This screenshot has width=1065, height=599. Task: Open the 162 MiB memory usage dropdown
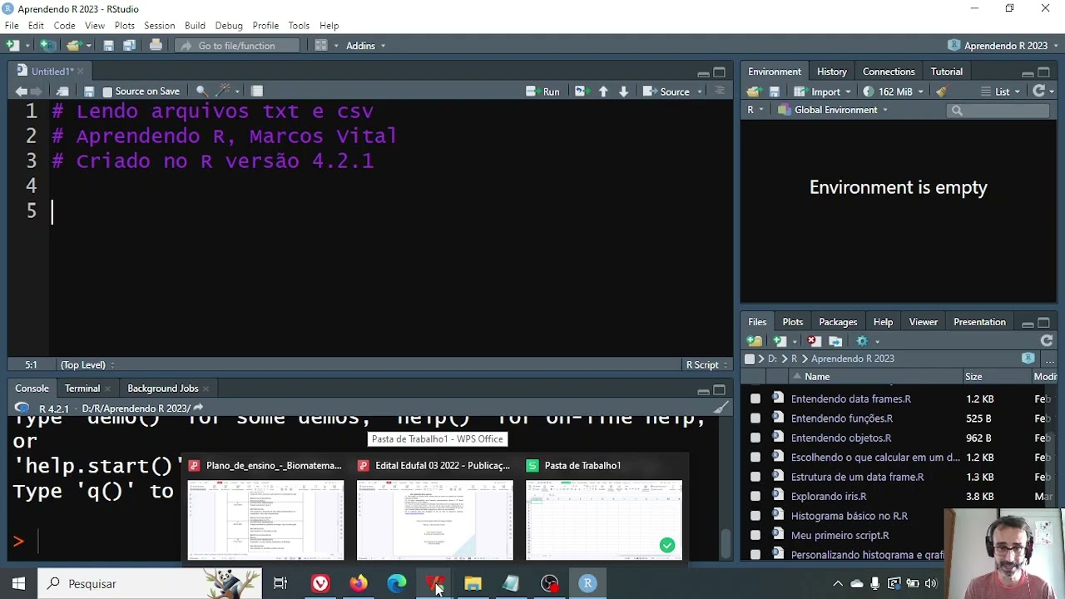pos(894,92)
